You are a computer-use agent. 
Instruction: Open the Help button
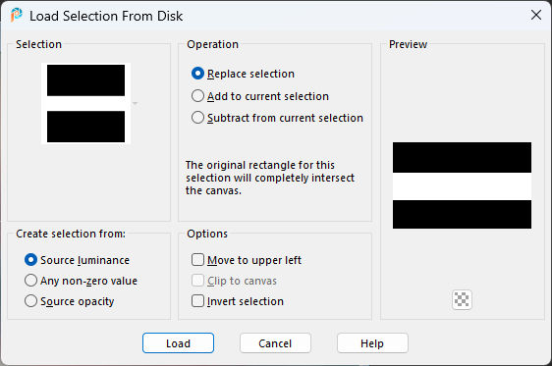click(372, 343)
